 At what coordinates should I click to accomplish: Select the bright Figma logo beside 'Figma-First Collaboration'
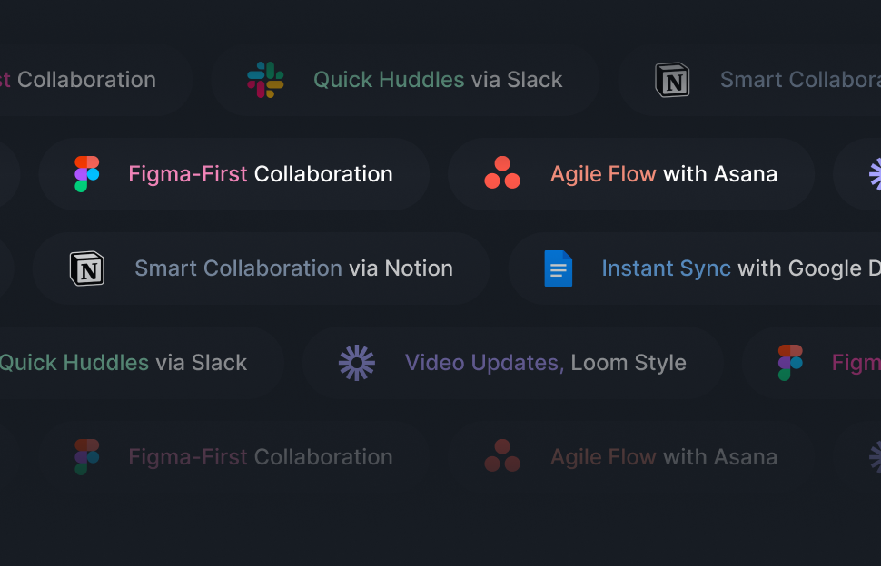87,174
